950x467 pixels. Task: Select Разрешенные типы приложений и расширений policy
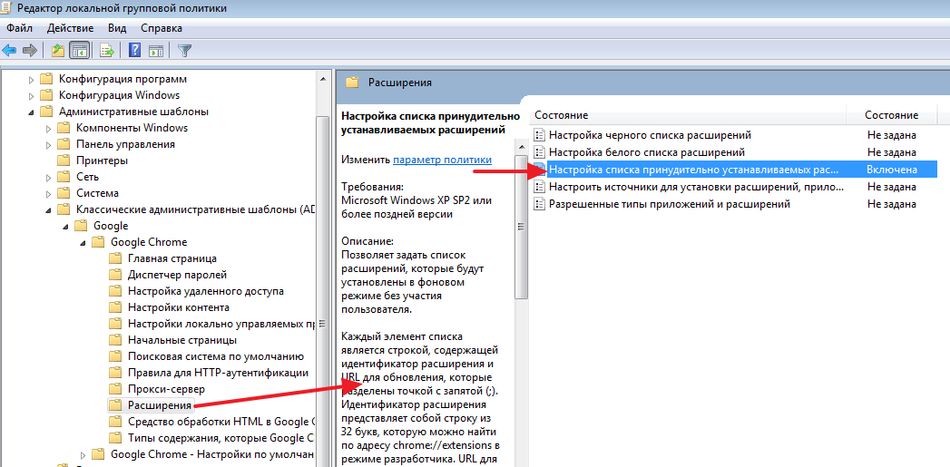click(669, 204)
